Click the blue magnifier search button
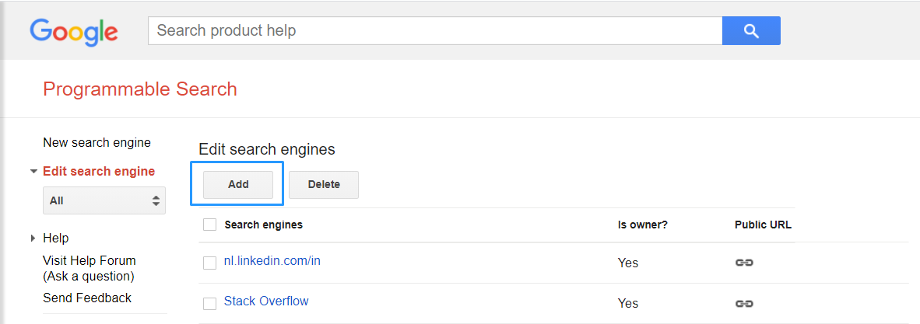Screen dimensions: 920x324 point(750,31)
